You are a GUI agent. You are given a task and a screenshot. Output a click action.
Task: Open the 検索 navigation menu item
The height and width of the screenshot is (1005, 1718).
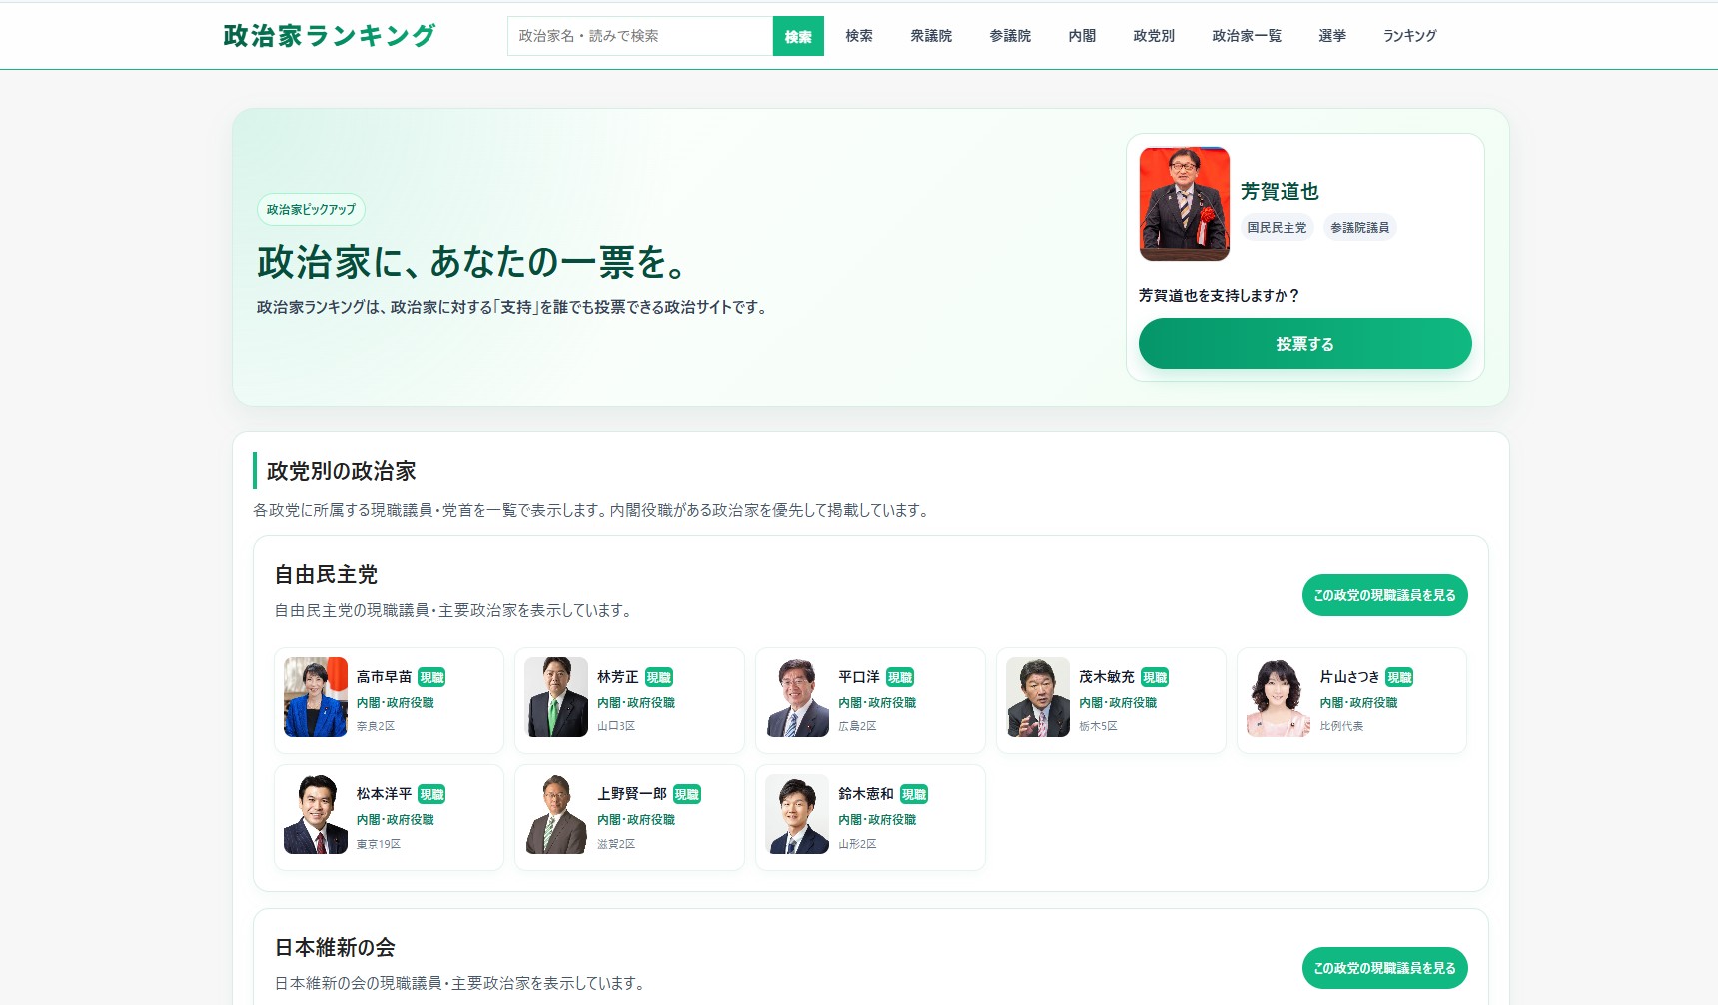pos(859,36)
